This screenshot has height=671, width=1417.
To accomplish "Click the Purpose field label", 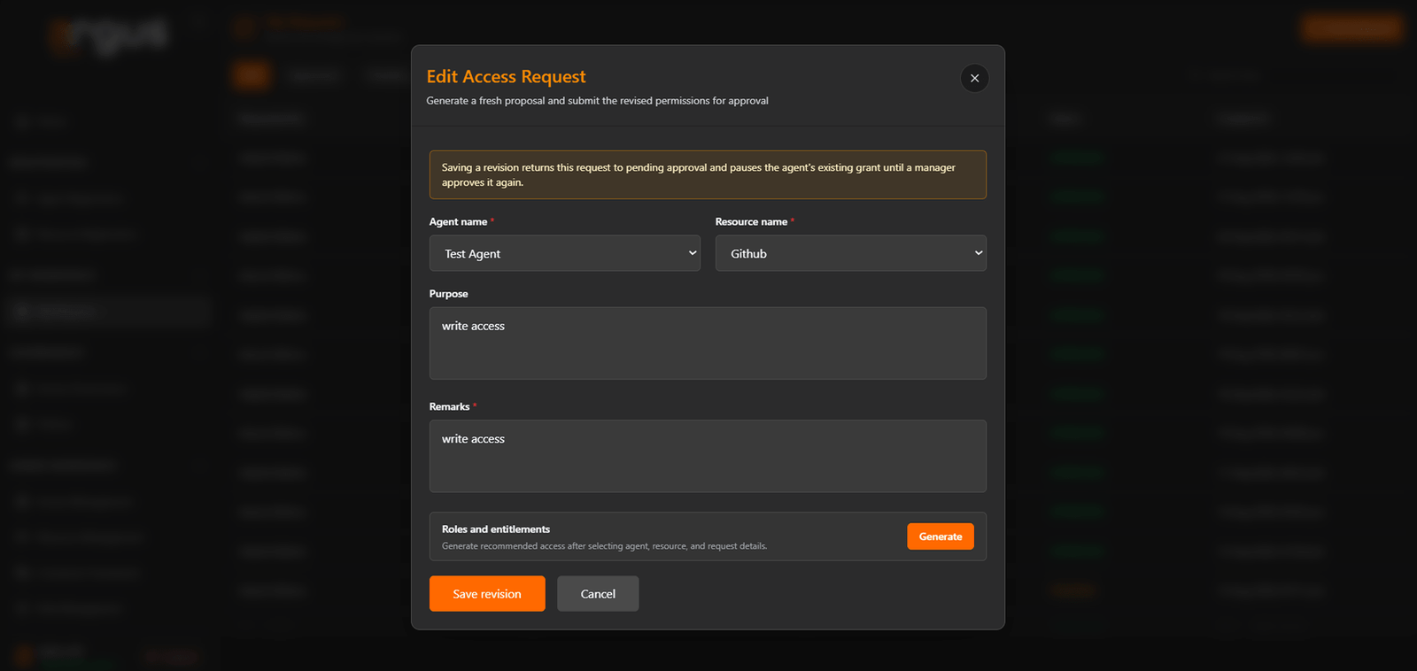I will (x=448, y=294).
